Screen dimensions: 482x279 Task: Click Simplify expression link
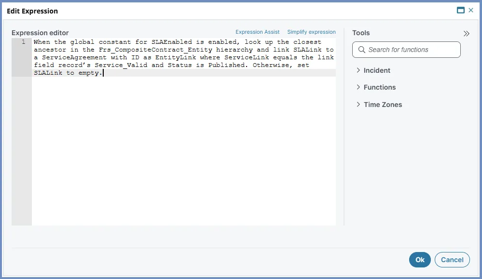[311, 32]
